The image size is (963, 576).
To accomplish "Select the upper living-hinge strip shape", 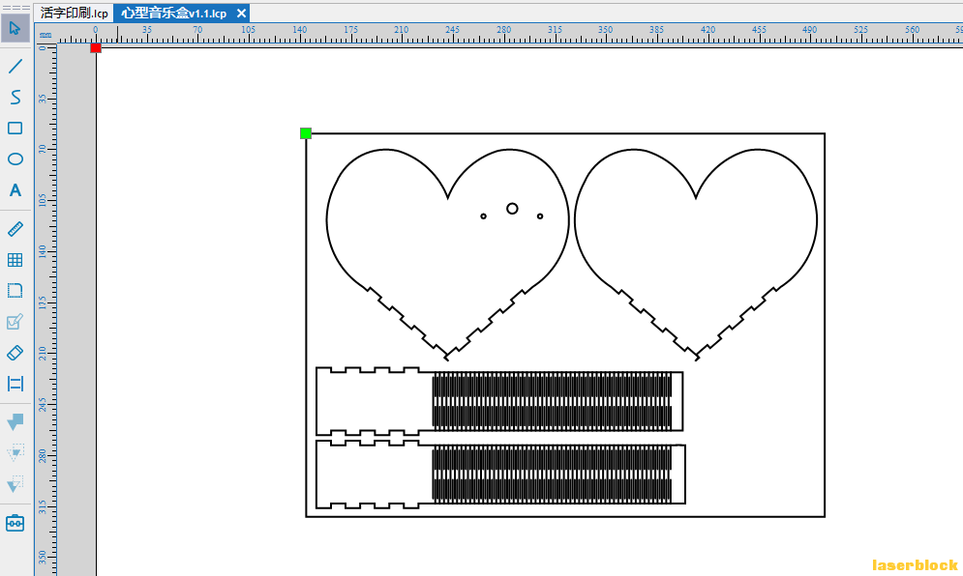I will (499, 401).
